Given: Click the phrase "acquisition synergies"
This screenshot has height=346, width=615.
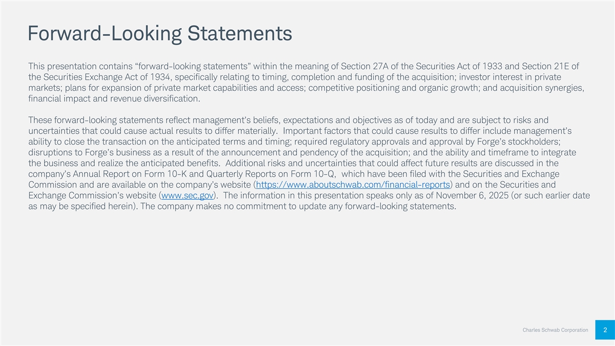Looking at the screenshot, I should coord(541,88).
